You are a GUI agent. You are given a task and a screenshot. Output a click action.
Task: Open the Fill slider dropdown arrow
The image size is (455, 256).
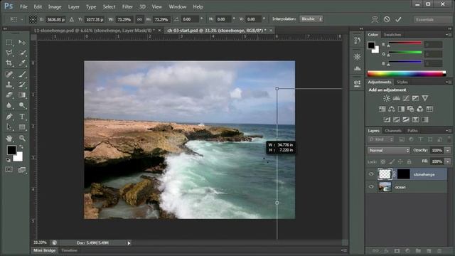click(x=448, y=161)
